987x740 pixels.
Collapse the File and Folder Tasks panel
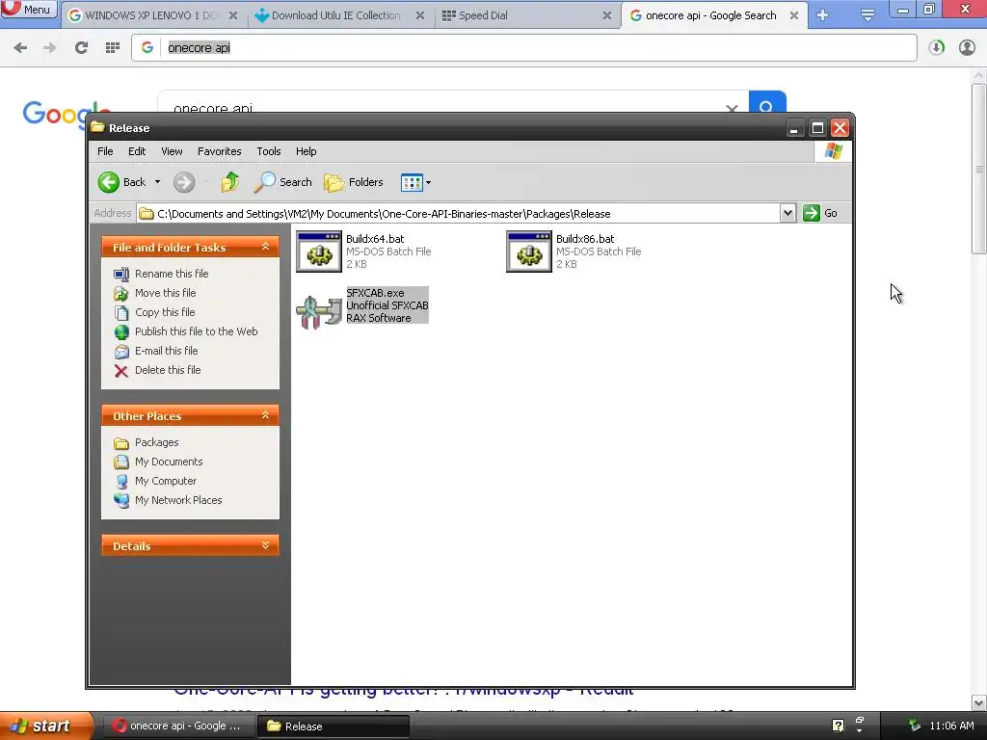click(266, 248)
